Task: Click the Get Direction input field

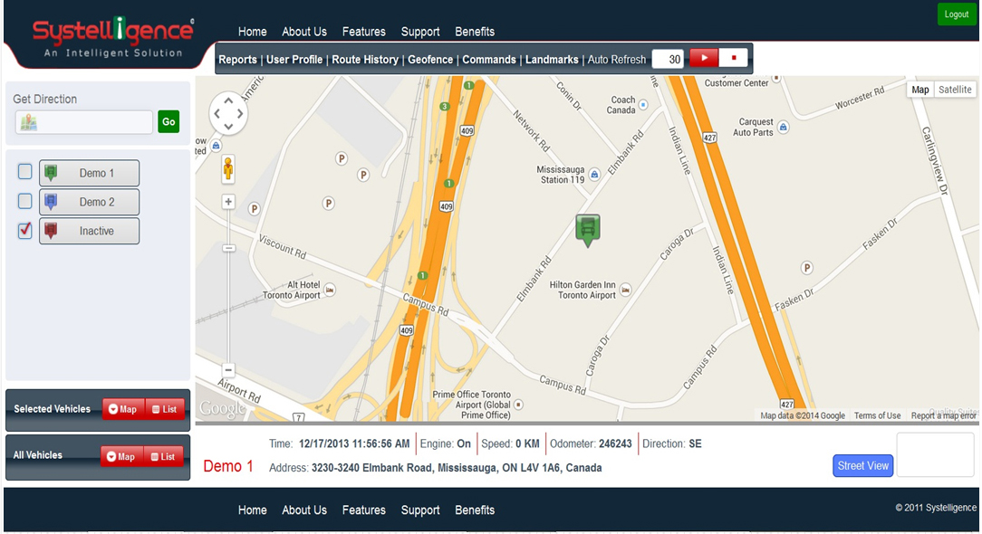Action: pos(84,122)
